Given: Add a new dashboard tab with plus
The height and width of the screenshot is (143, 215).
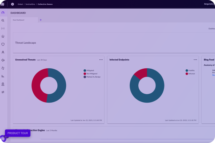Looking at the screenshot, I should pos(40,20).
